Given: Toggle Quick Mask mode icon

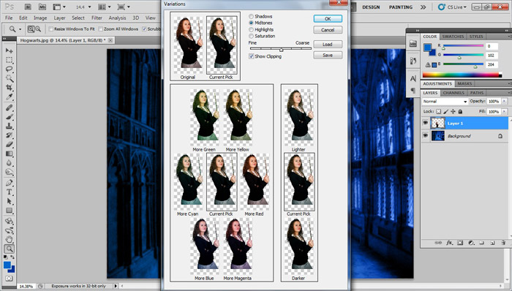Looking at the screenshot, I should pyautogui.click(x=9, y=279).
